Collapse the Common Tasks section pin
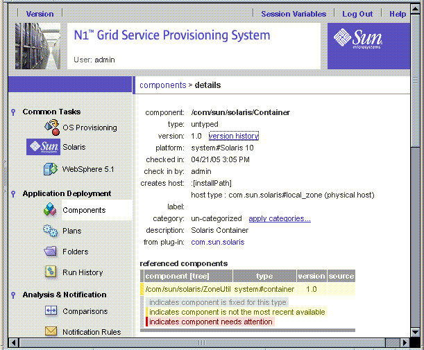The width and height of the screenshot is (424, 350). [x=13, y=112]
